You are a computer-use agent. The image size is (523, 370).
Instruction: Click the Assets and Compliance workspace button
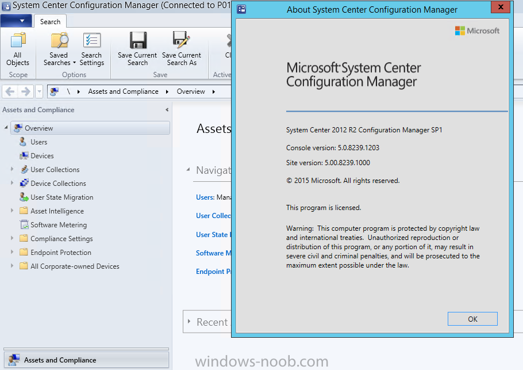click(x=86, y=360)
